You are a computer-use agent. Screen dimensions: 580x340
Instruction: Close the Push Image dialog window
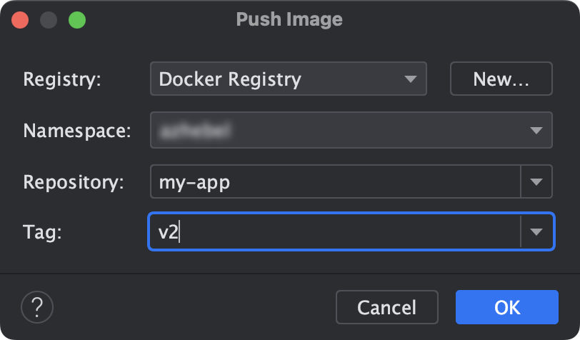pos(20,20)
